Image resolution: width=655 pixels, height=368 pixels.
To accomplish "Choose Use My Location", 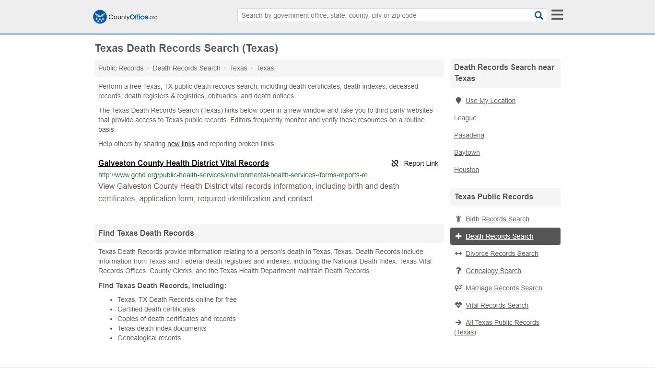I will [491, 101].
